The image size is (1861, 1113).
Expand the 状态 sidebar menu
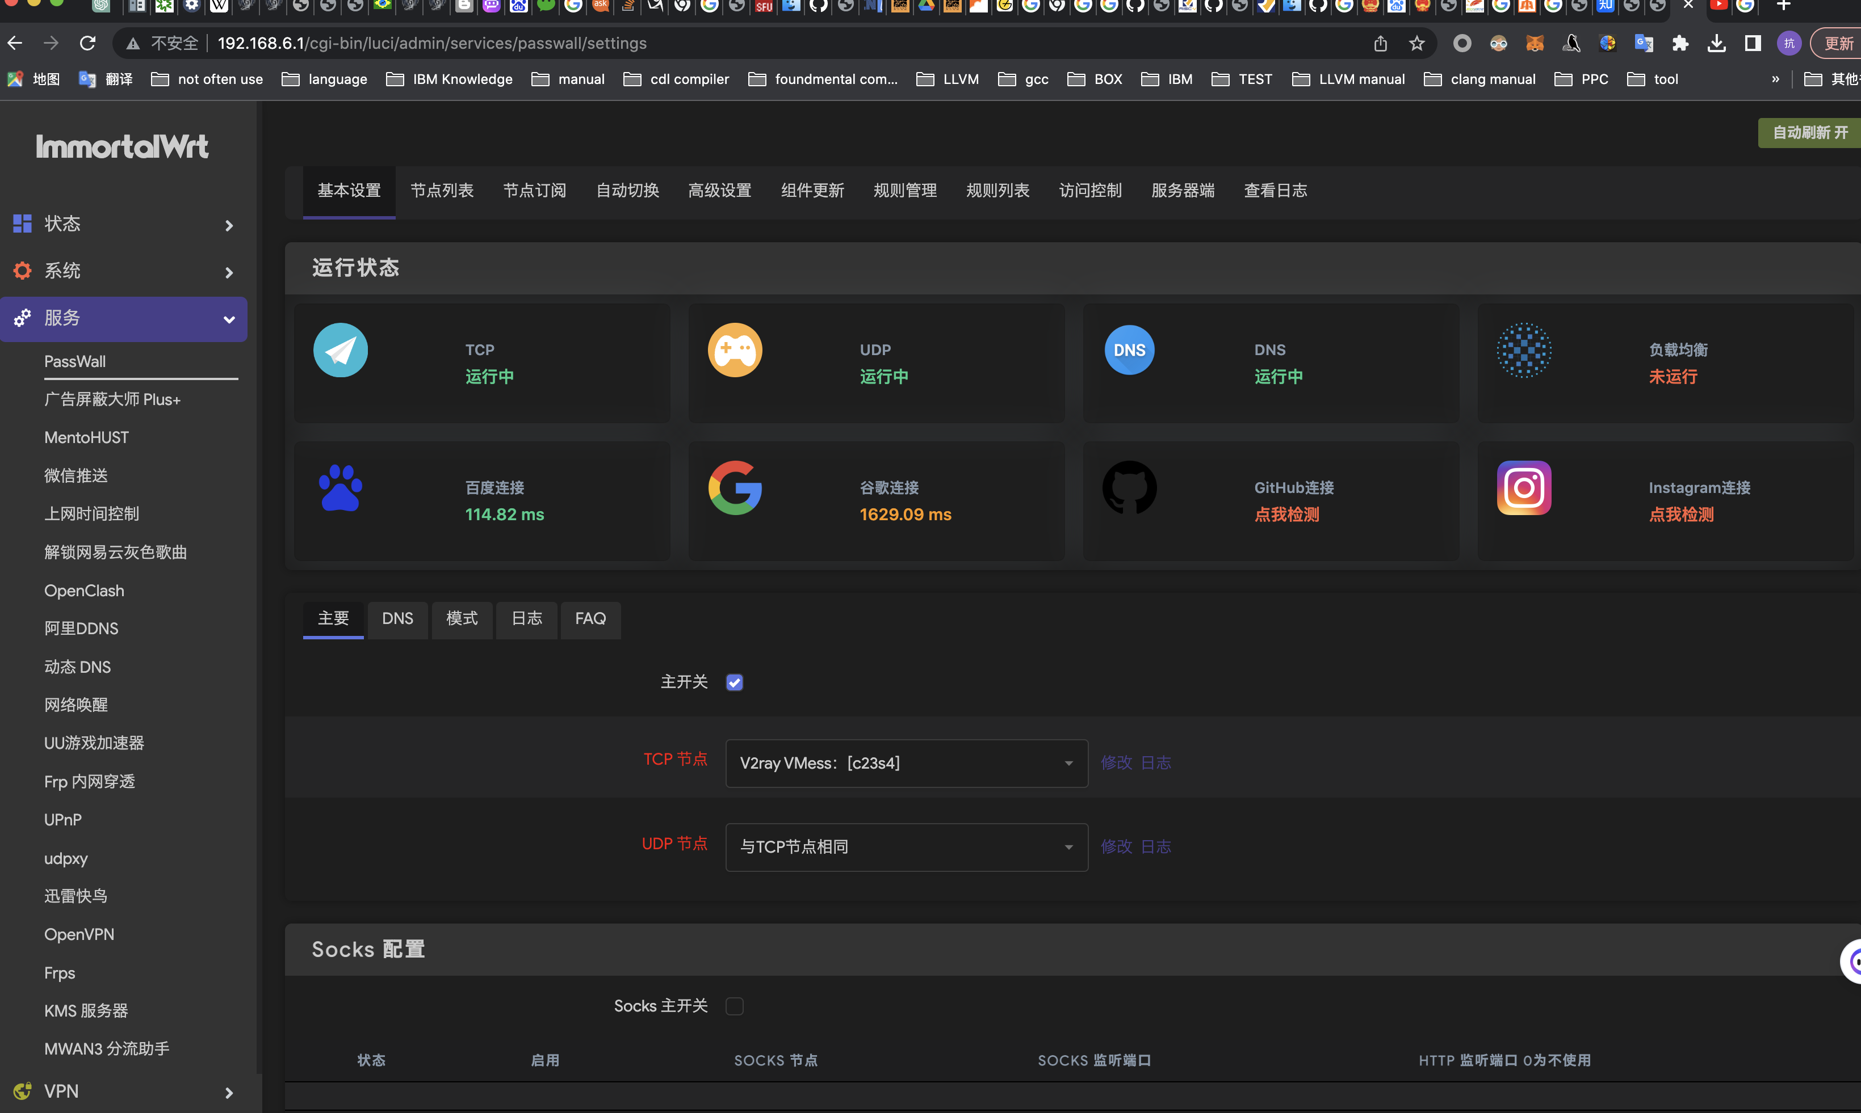(x=124, y=224)
